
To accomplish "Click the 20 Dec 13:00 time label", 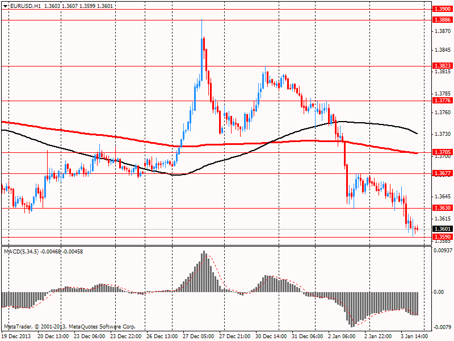I will pos(53,336).
